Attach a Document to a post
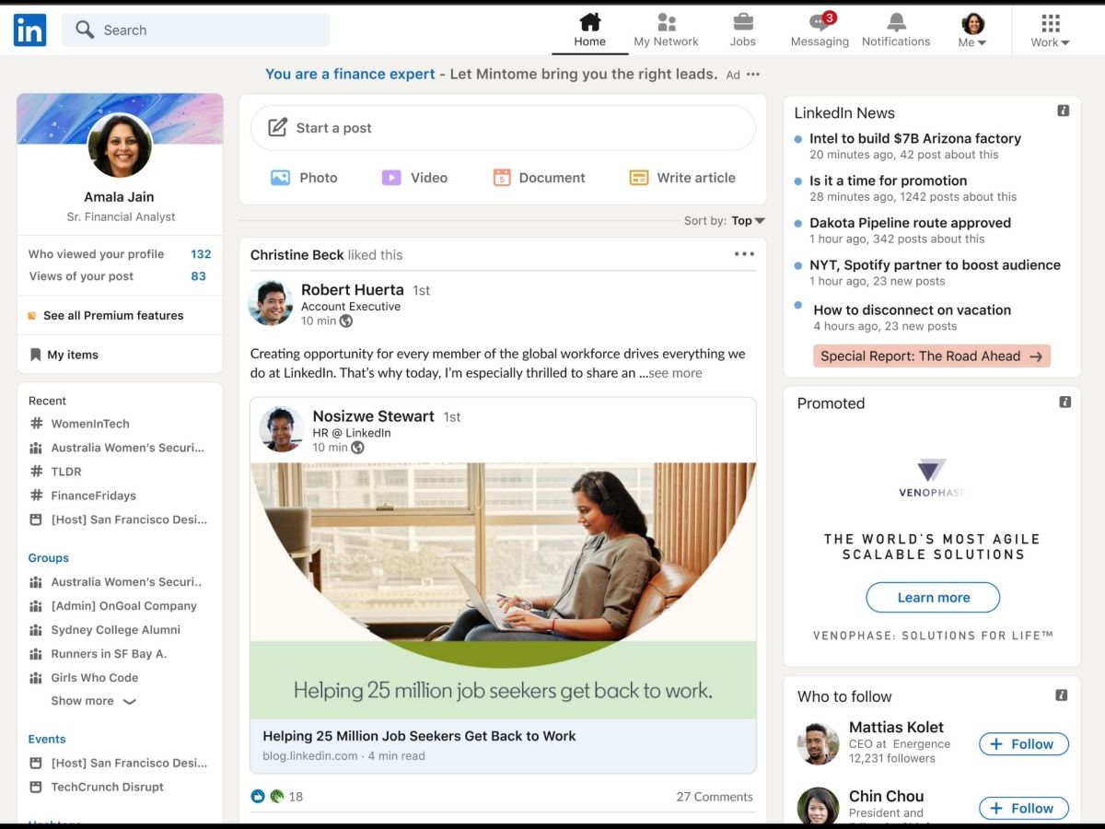This screenshot has height=829, width=1105. coord(539,178)
